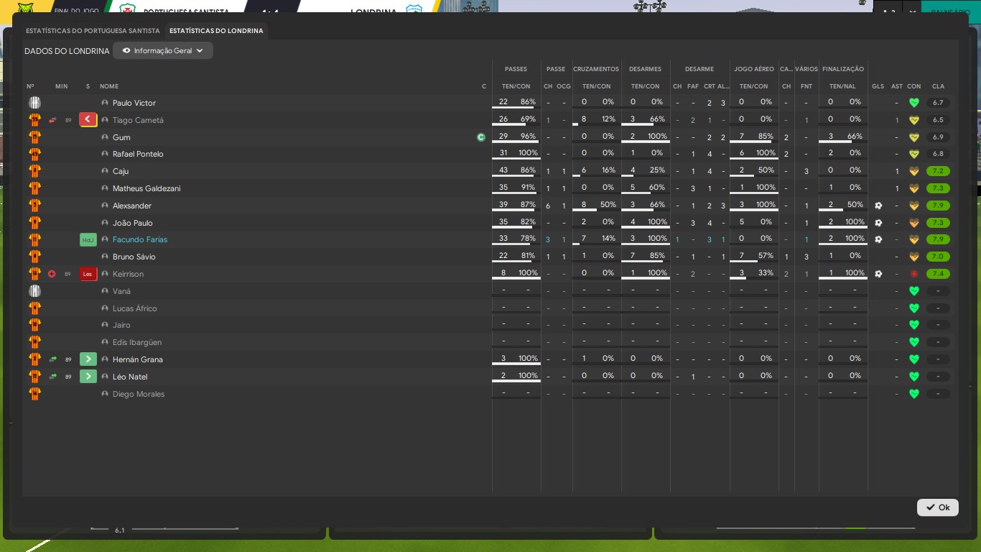
Task: Click Lucas Áfrico's striped shirt icon
Action: [x=34, y=308]
